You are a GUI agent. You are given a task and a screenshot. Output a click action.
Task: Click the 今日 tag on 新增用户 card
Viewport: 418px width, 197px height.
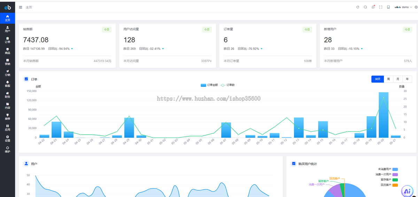click(407, 30)
